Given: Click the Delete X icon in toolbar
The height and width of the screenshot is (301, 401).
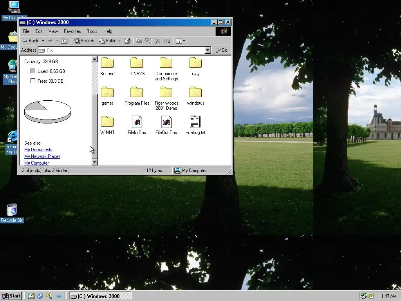Looking at the screenshot, I should click(x=158, y=41).
